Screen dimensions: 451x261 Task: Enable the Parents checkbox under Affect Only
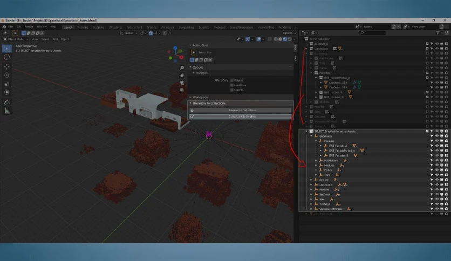[x=232, y=90]
